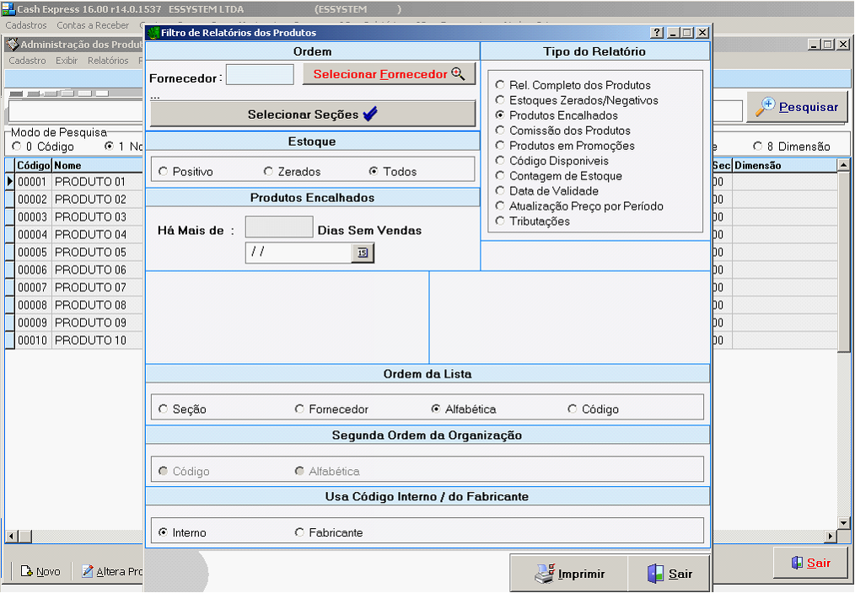The image size is (855, 593).
Task: Click the Sair door button in the dialog
Action: (668, 574)
